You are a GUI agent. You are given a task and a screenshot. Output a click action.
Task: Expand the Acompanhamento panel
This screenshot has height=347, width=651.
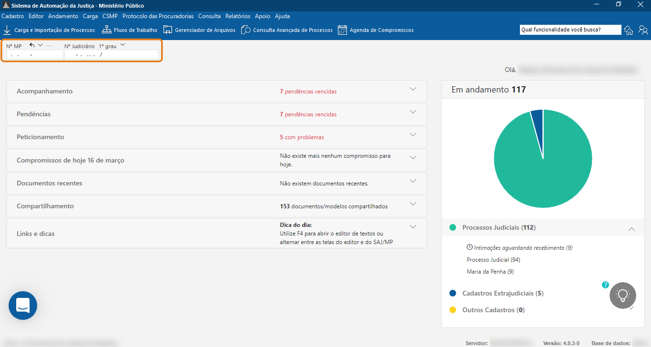pyautogui.click(x=413, y=89)
